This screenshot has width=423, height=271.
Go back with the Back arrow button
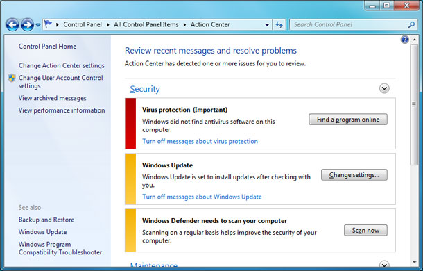(12, 25)
